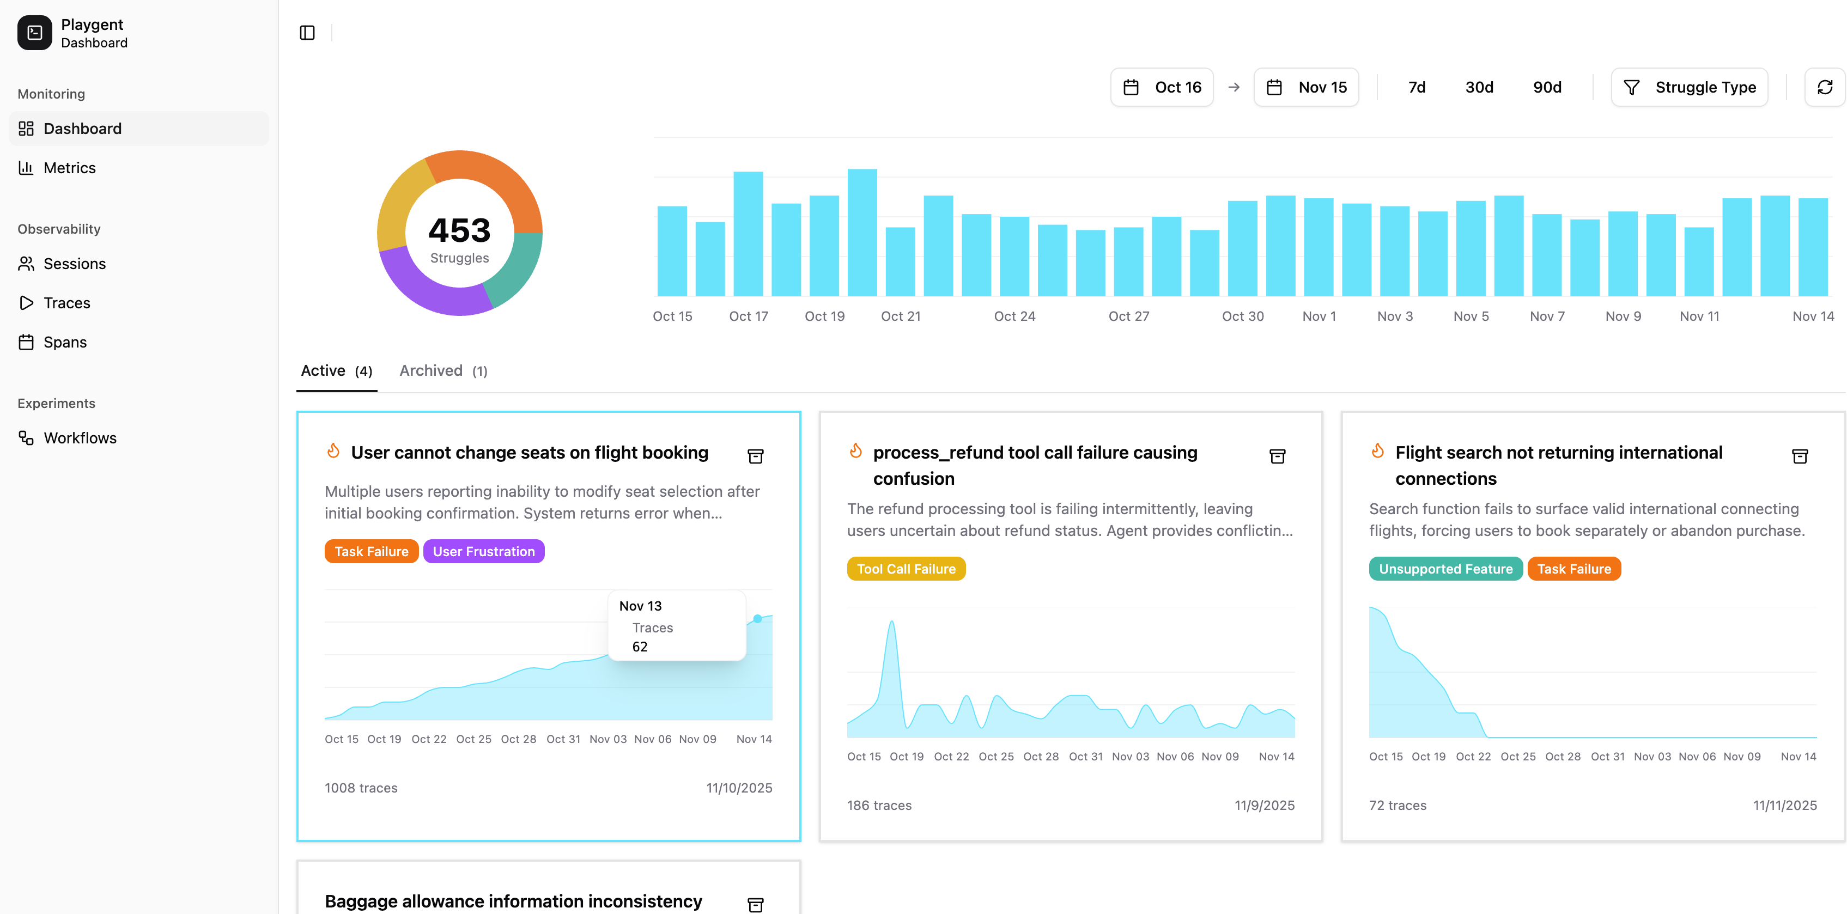Switch date range to 7d preset
The image size is (1847, 914).
click(x=1416, y=87)
